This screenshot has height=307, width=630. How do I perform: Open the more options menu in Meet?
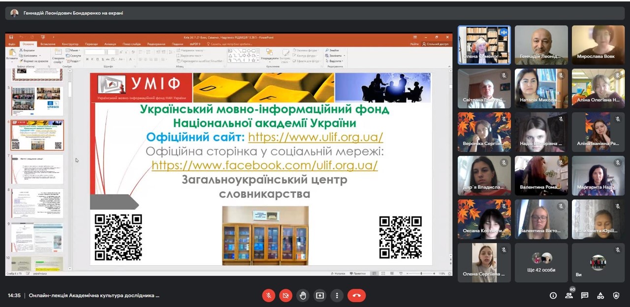[337, 295]
